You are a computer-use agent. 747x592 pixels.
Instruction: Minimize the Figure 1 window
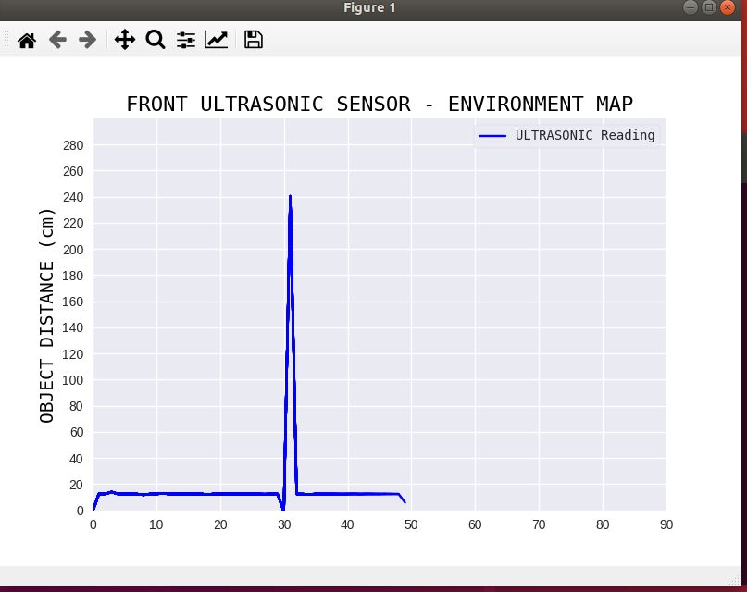(x=691, y=7)
